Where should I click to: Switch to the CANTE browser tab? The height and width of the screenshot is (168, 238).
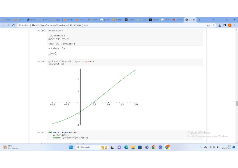pos(20,20)
